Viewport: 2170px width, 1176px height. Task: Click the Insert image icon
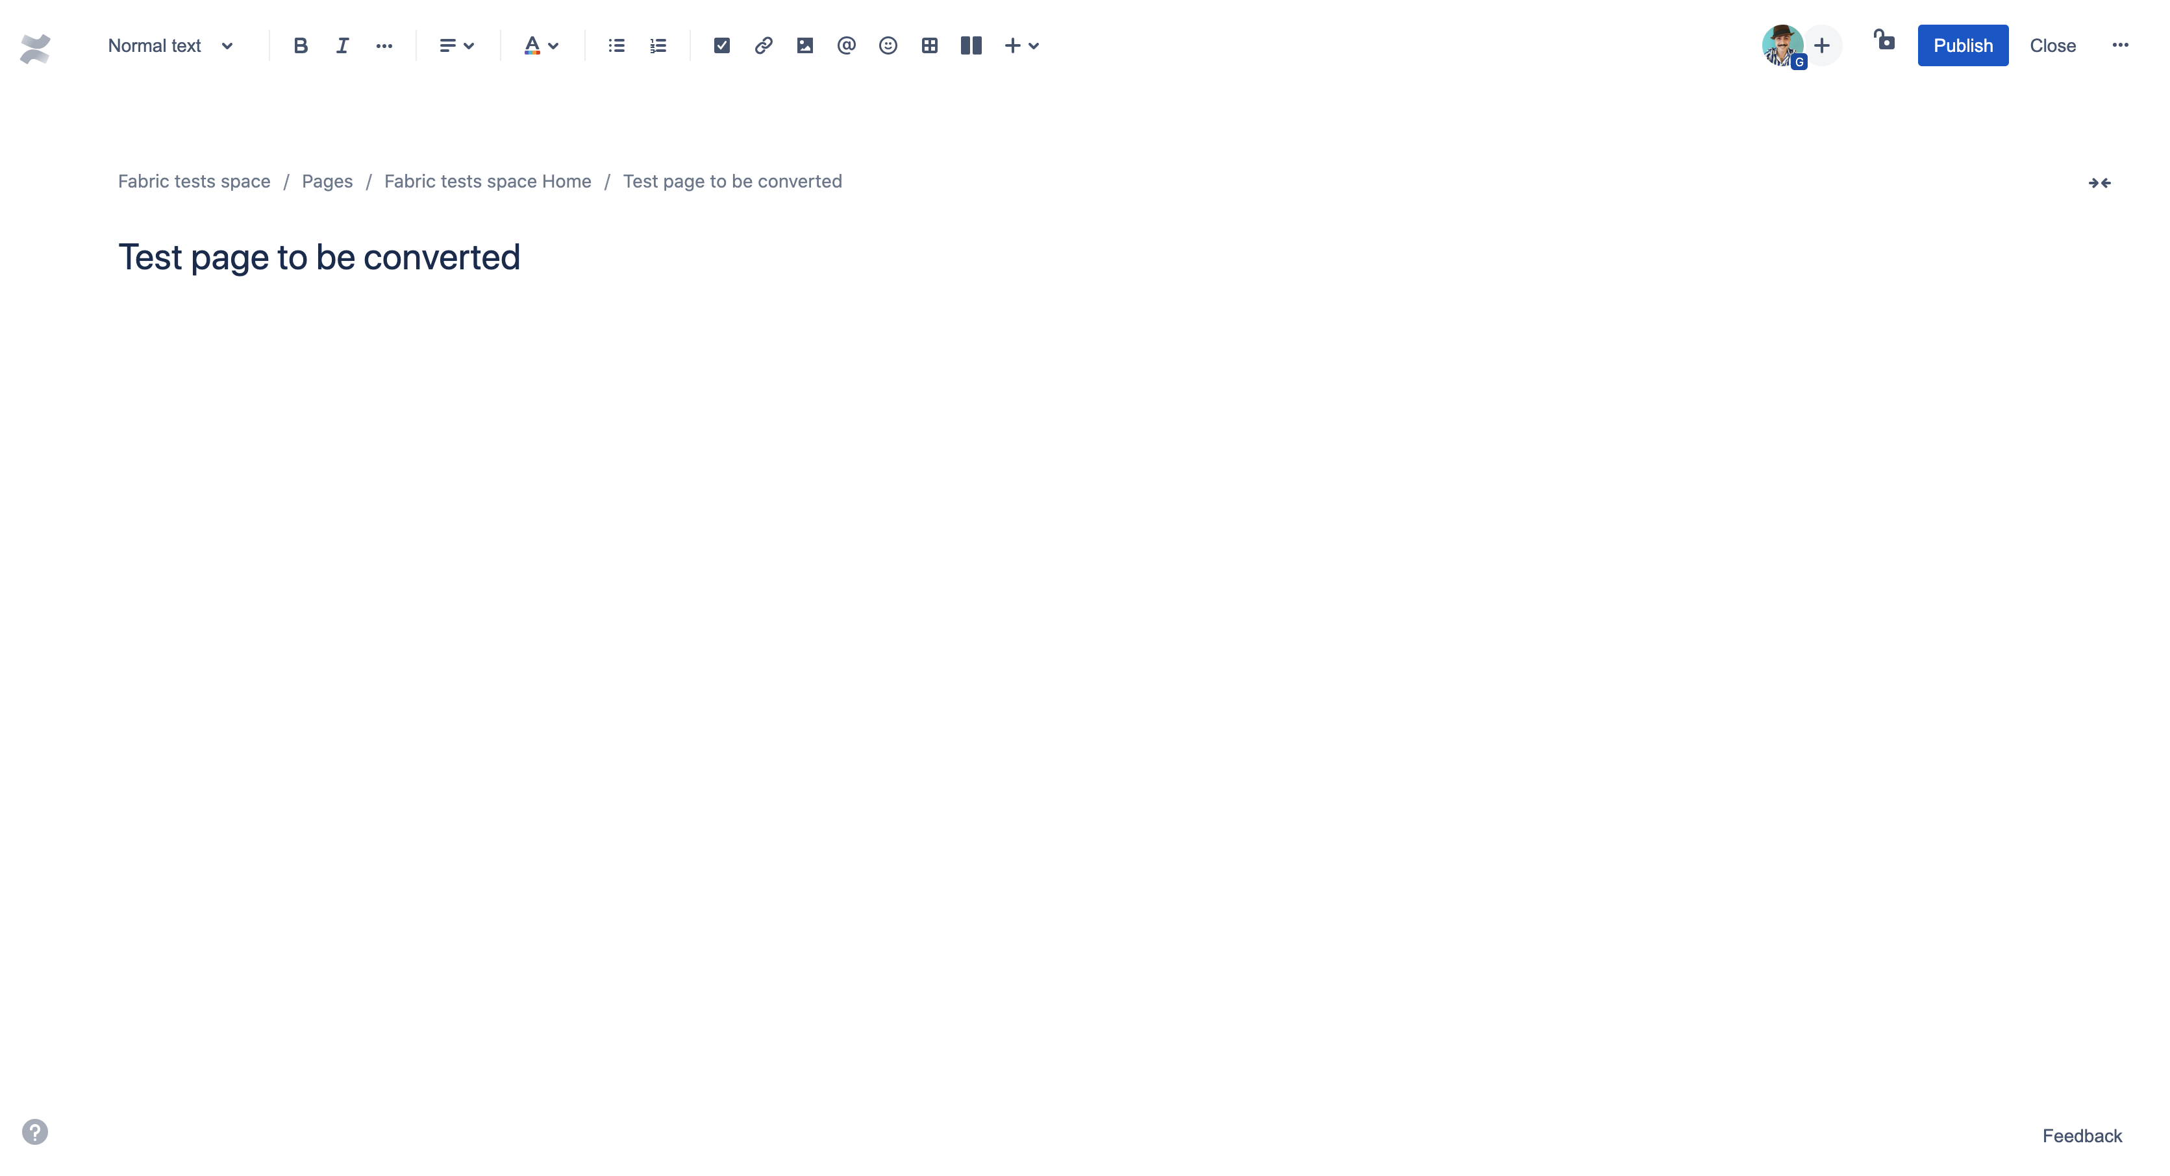pos(804,45)
